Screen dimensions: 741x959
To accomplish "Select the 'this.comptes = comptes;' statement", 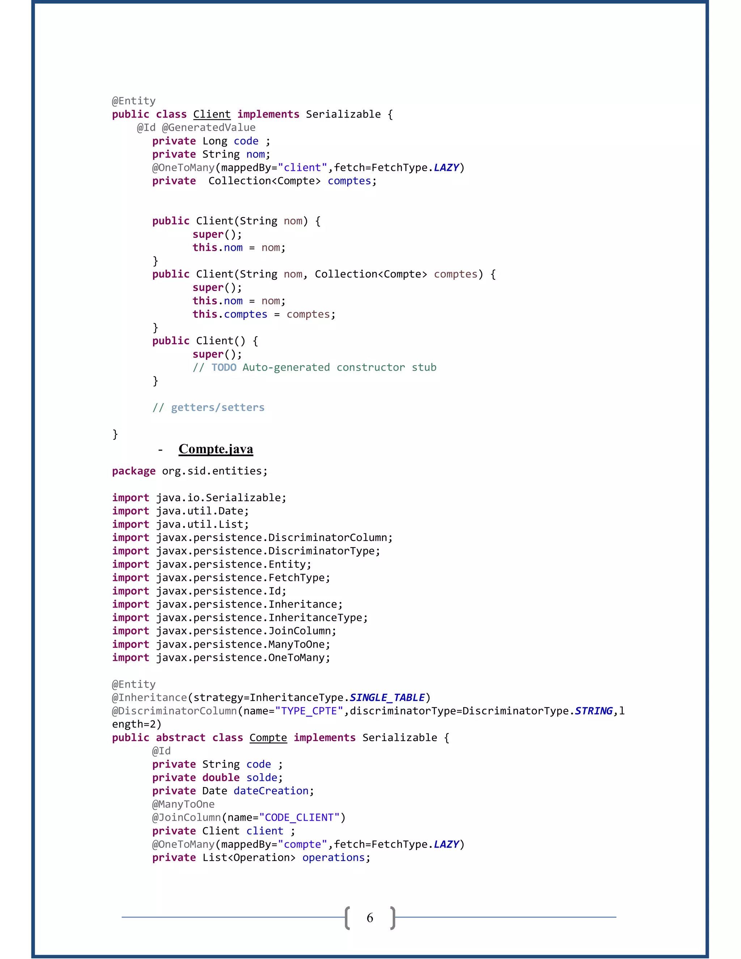I will pos(264,314).
